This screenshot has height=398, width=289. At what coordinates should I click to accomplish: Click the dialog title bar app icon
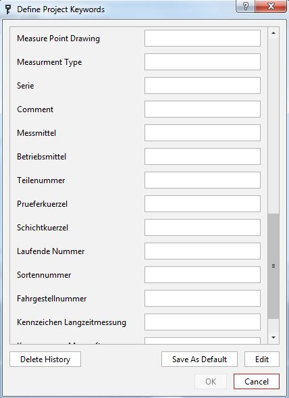[x=8, y=9]
